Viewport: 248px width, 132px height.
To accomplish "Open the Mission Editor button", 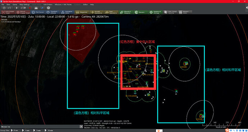I will click(x=185, y=12).
